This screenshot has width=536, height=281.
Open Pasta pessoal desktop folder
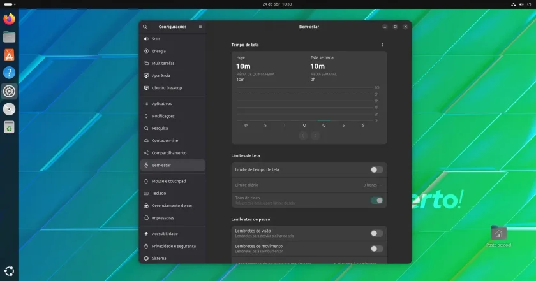click(x=498, y=236)
